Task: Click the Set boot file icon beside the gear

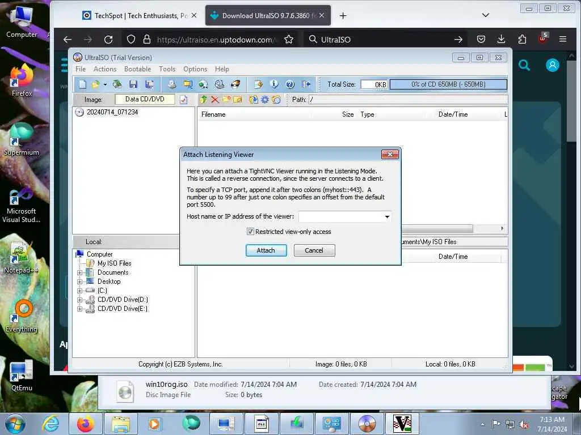Action: coord(276,100)
